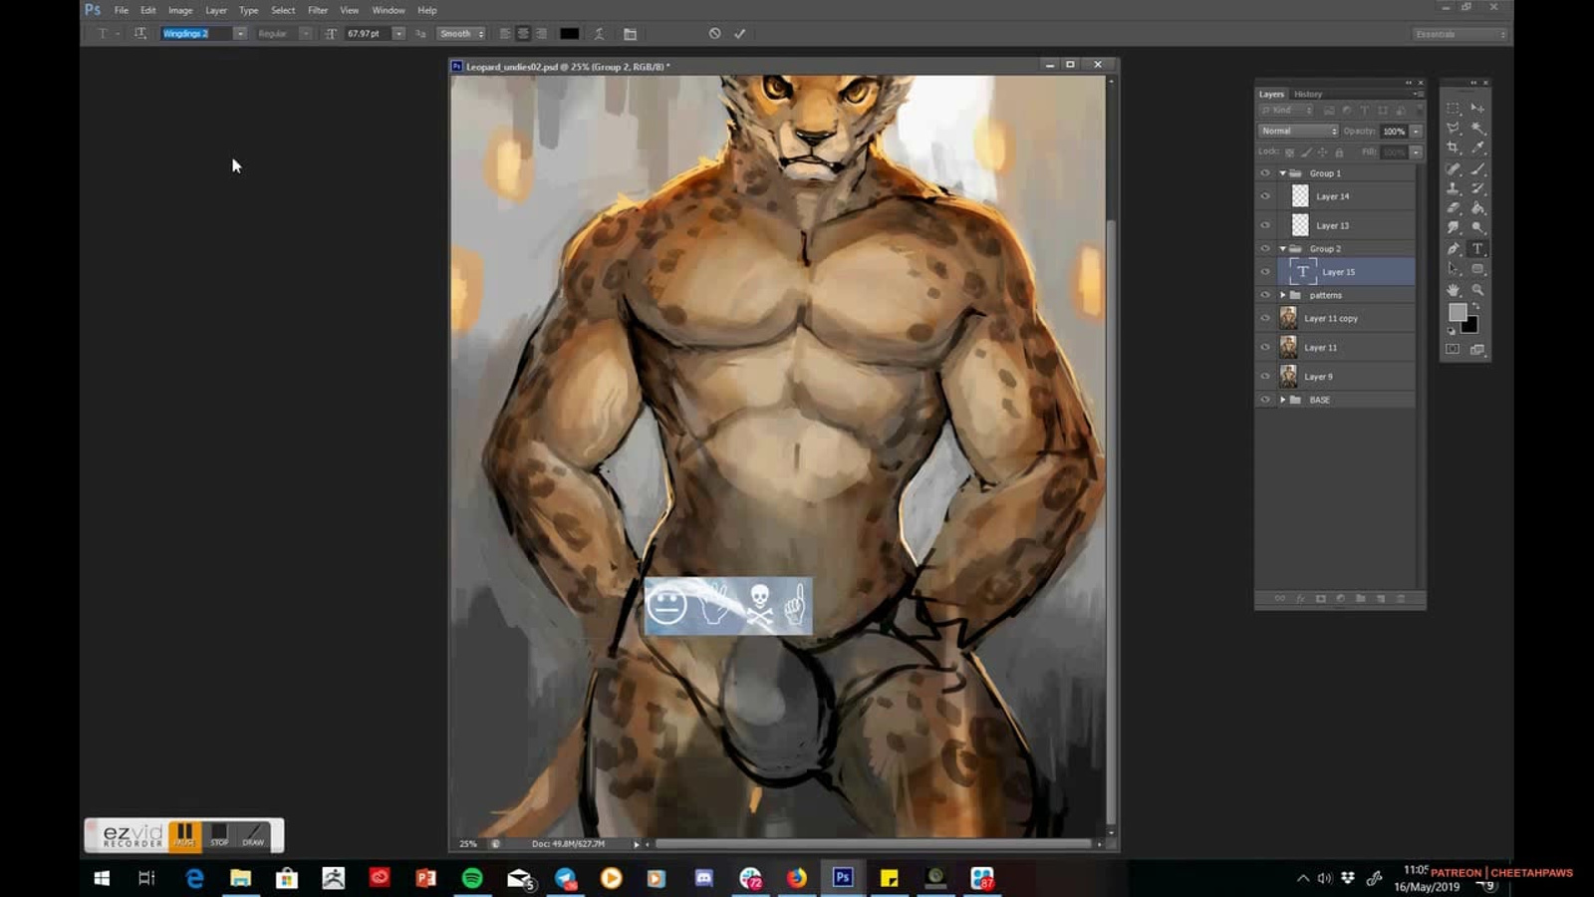
Task: Toggle visibility of Group 2
Action: 1265,249
